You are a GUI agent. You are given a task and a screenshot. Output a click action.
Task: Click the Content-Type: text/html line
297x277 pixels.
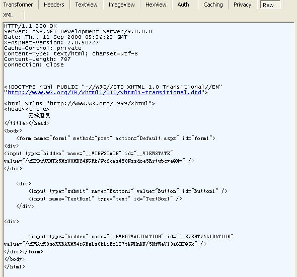(71, 53)
